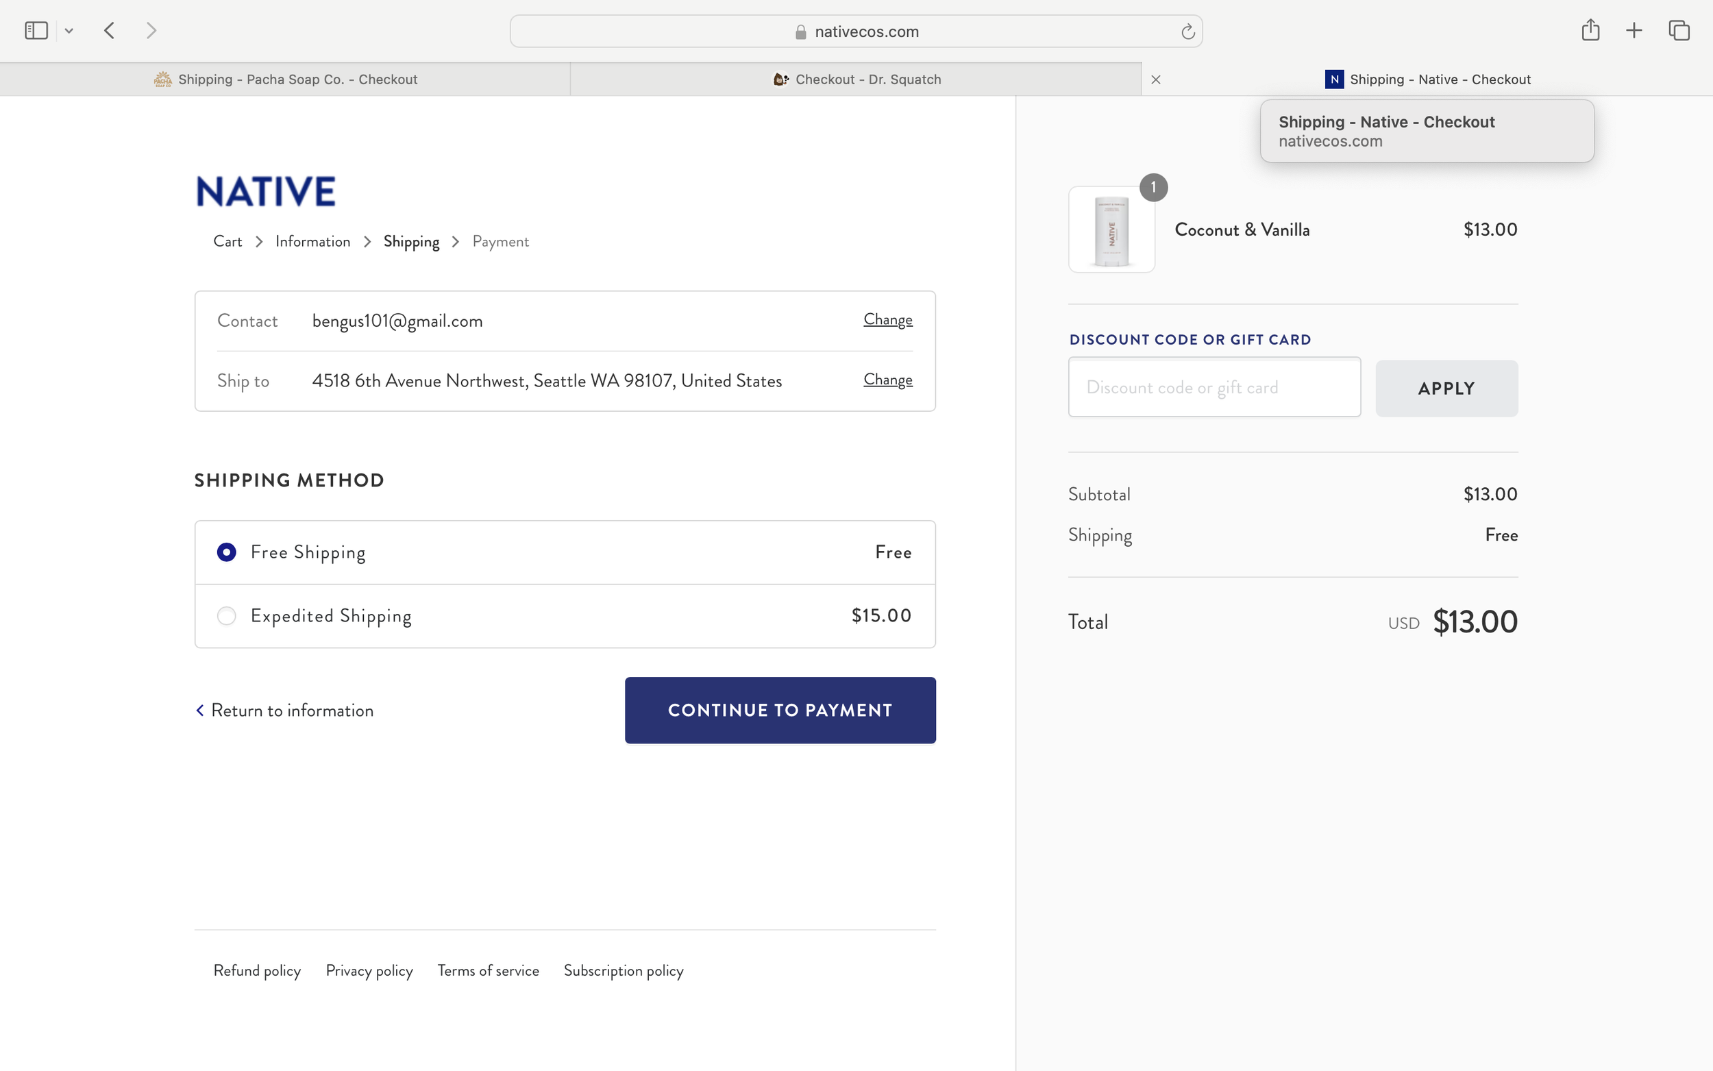Open the sidebar options chevron dropdown
The width and height of the screenshot is (1713, 1071).
point(69,29)
